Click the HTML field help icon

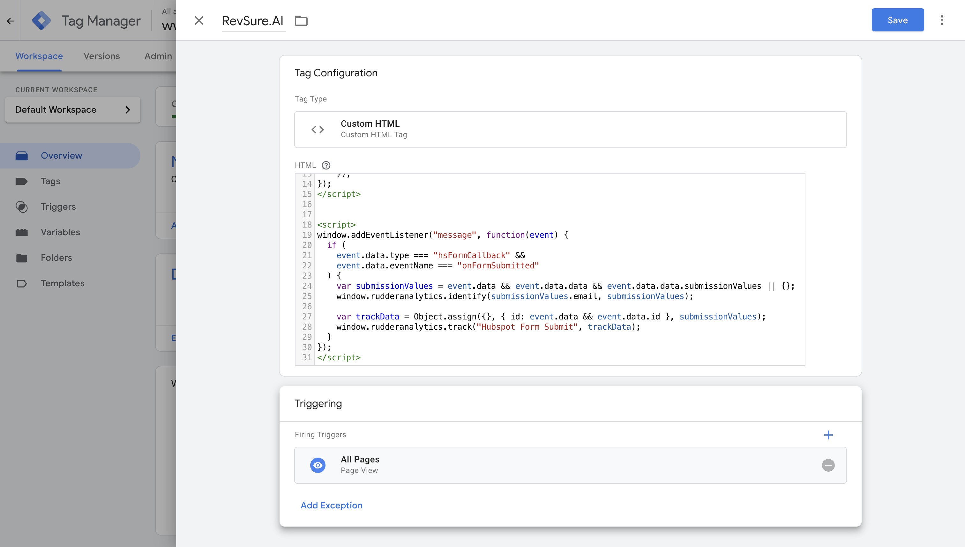(x=326, y=165)
